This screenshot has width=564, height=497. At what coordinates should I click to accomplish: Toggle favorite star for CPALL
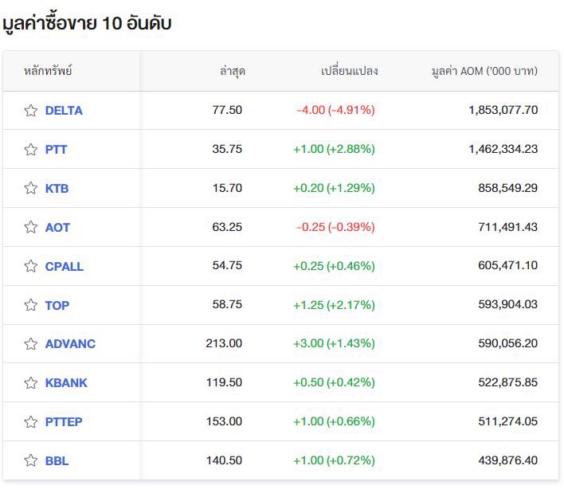[31, 266]
